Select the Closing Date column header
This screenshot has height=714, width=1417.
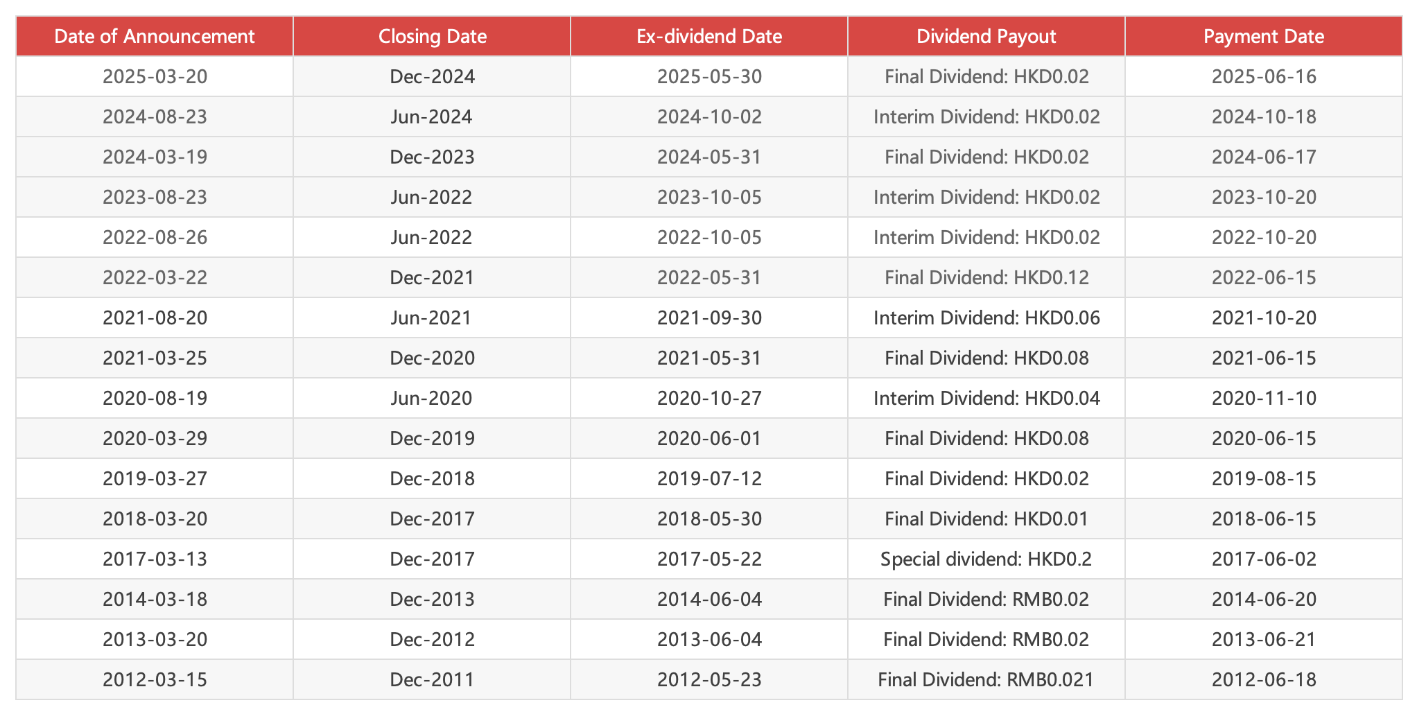432,36
